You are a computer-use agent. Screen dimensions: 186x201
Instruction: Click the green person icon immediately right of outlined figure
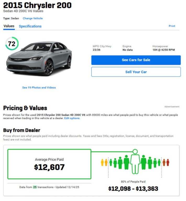144,162
